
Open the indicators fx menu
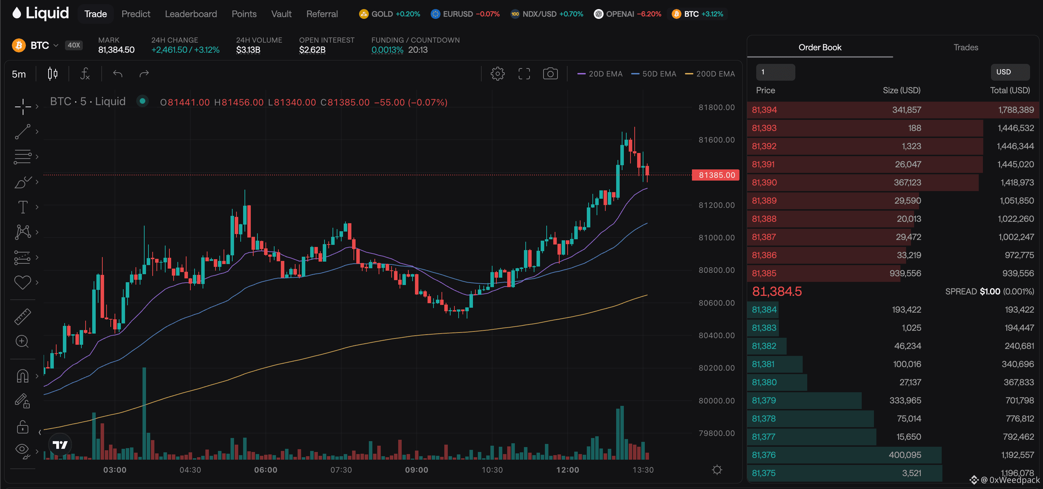point(85,74)
